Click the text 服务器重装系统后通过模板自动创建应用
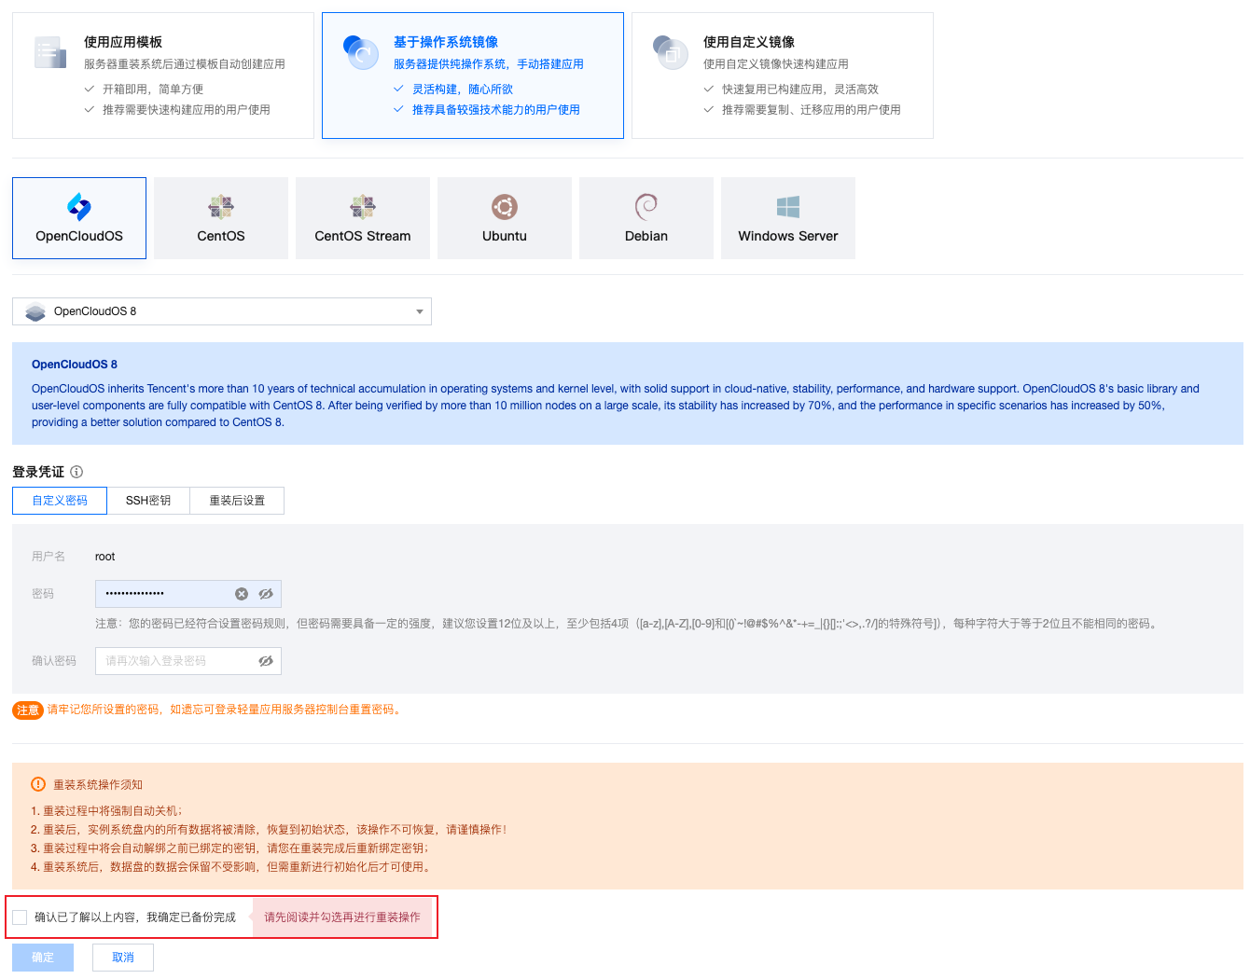This screenshot has width=1250, height=979. click(185, 64)
